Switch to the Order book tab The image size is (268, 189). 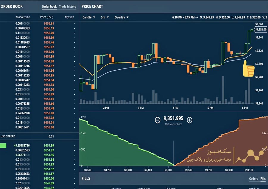coord(49,7)
